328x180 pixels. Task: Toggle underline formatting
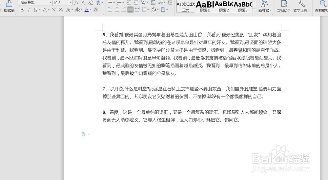pyautogui.click(x=35, y=9)
